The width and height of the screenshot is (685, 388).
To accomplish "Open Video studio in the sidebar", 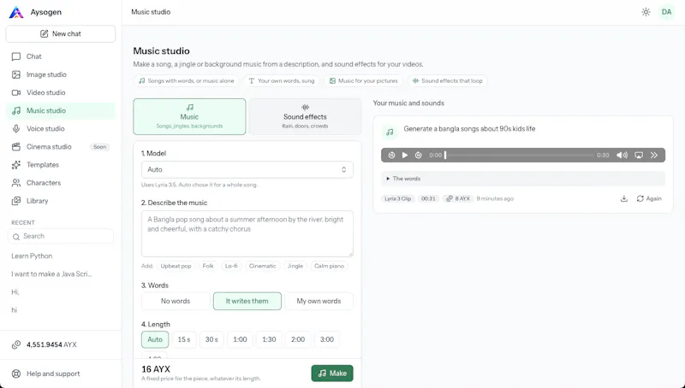I will click(60, 92).
